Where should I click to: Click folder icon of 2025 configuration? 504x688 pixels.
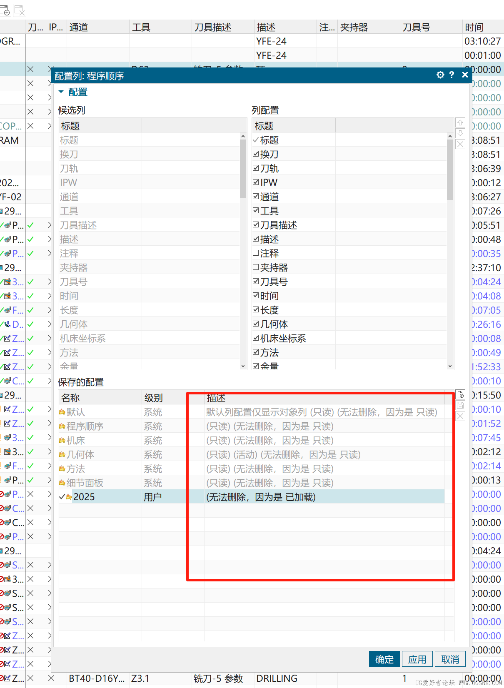pos(69,497)
